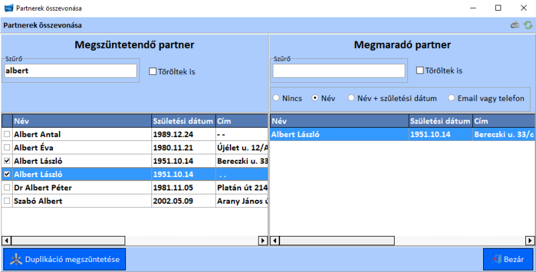The height and width of the screenshot is (272, 536).
Task: Tick the Albert Antal row checkbox
Action: point(7,134)
